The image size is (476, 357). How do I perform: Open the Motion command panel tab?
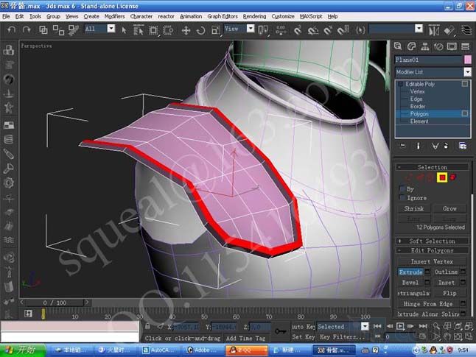[x=438, y=46]
